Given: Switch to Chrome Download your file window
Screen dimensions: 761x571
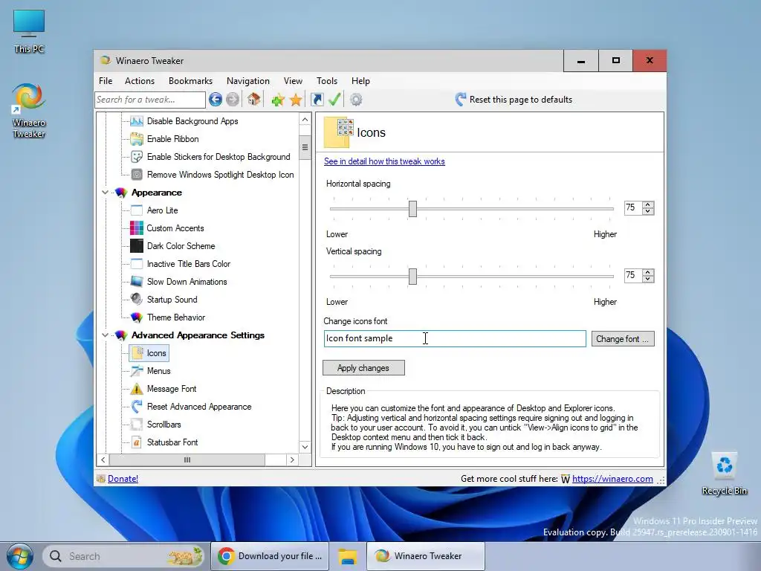Looking at the screenshot, I should 271,556.
